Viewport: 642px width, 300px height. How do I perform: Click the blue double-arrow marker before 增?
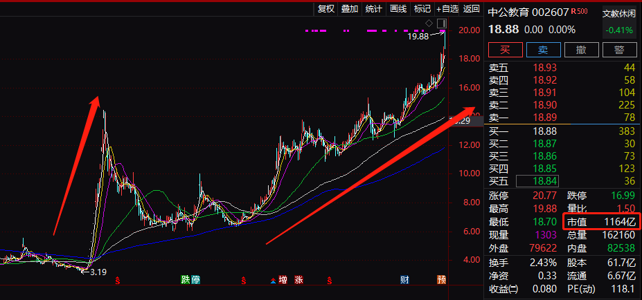tap(273, 281)
